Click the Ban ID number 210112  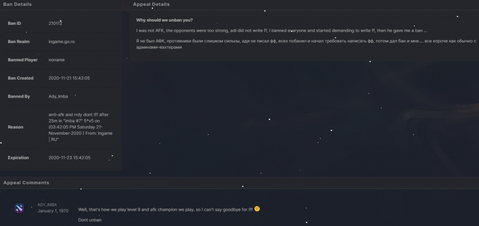56,23
